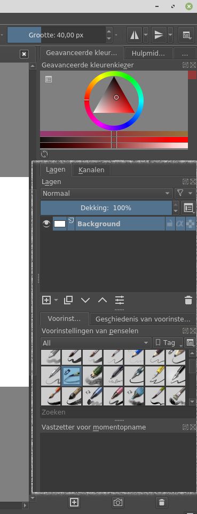Expand the All brush tag filter dropdown
197x514 pixels.
96,343
